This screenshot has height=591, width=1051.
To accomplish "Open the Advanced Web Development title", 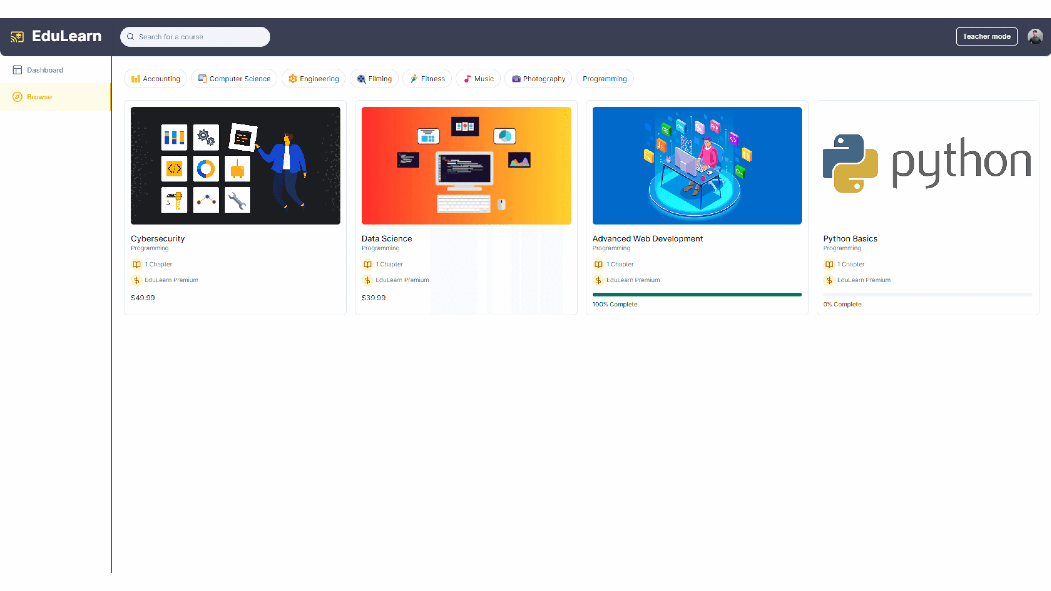I will click(x=648, y=239).
